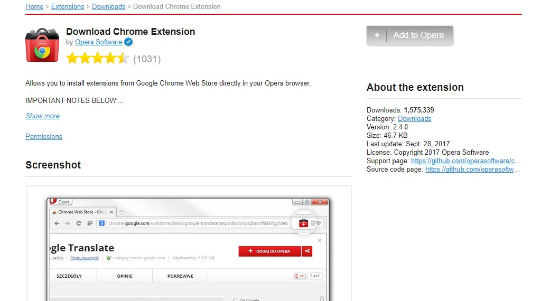Go to the Home breadcrumb link
The image size is (541, 301).
(34, 6)
